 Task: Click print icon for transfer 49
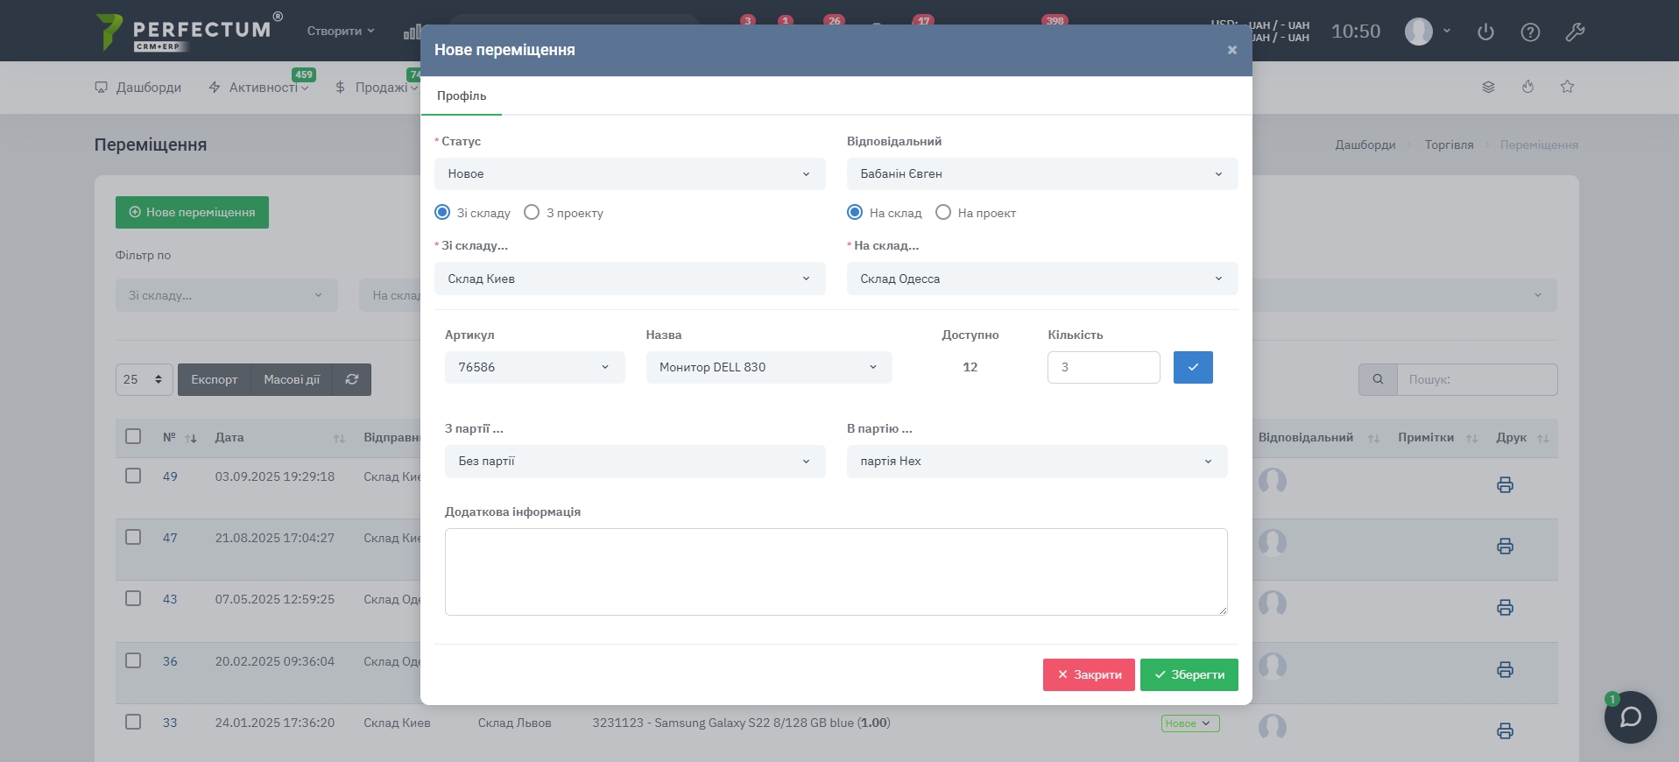click(x=1505, y=485)
